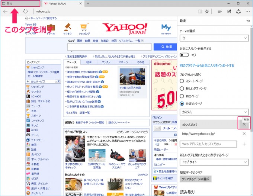Choose the 地図 search category
The height and width of the screenshot is (196, 253).
114,41
